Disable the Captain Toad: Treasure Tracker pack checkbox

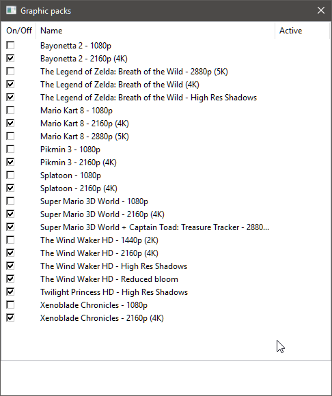click(x=10, y=227)
